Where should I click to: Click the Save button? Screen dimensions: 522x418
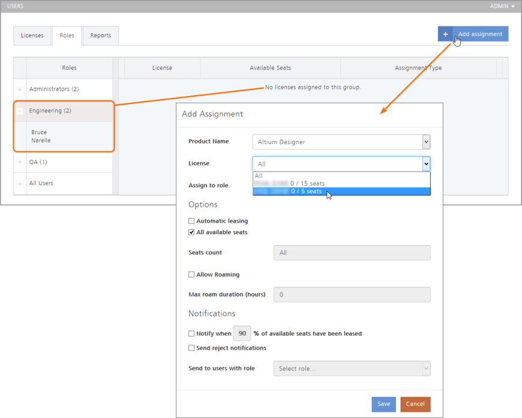click(x=383, y=404)
